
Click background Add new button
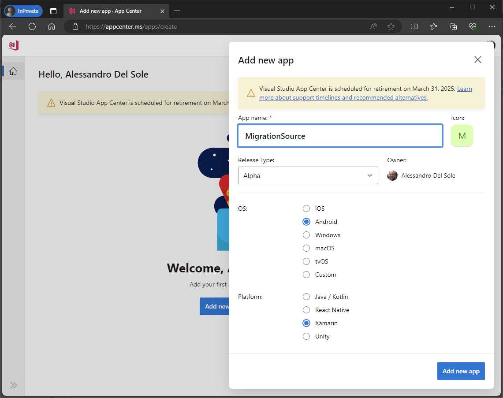[215, 306]
